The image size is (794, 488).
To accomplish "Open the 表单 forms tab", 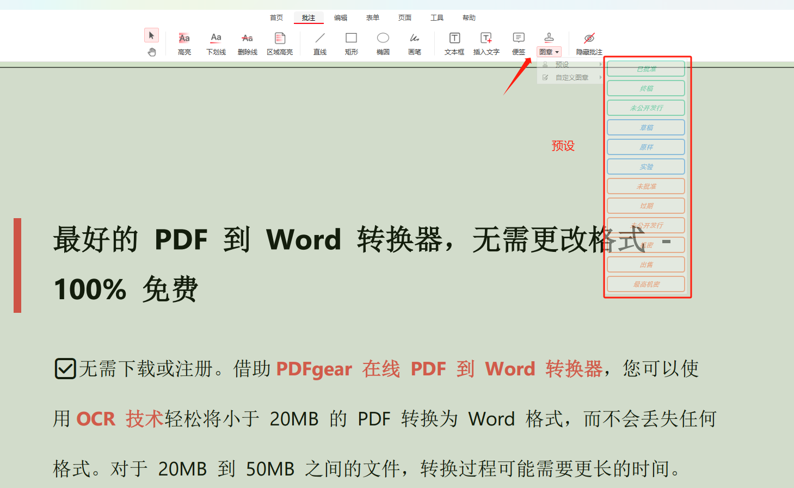I will click(373, 18).
